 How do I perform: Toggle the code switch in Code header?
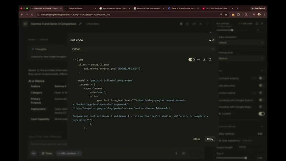(191, 60)
